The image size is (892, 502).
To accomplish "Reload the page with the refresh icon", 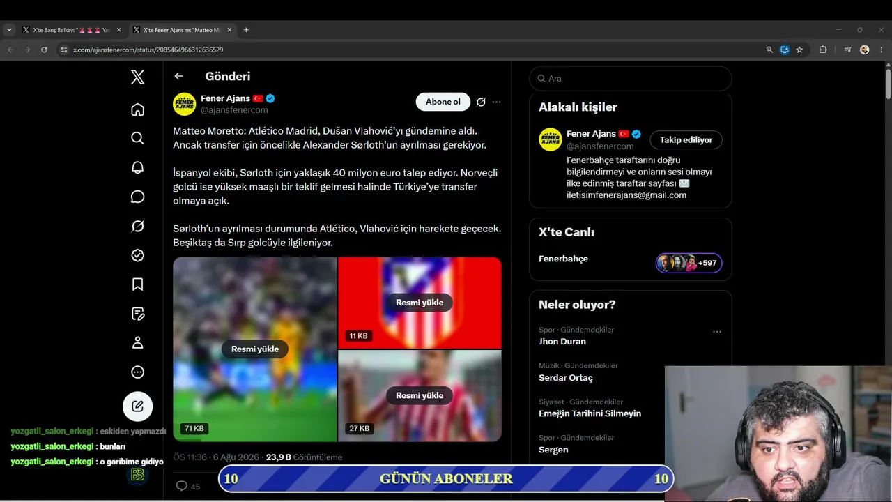I will click(44, 50).
